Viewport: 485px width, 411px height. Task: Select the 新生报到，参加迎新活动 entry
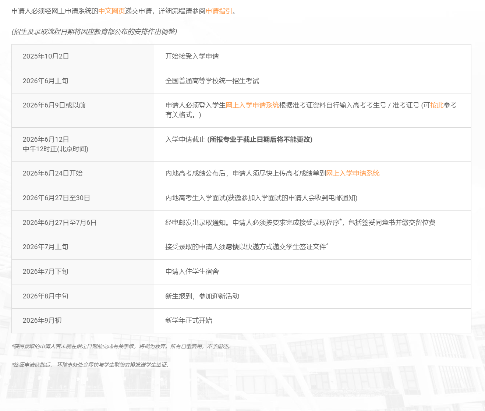tap(202, 296)
